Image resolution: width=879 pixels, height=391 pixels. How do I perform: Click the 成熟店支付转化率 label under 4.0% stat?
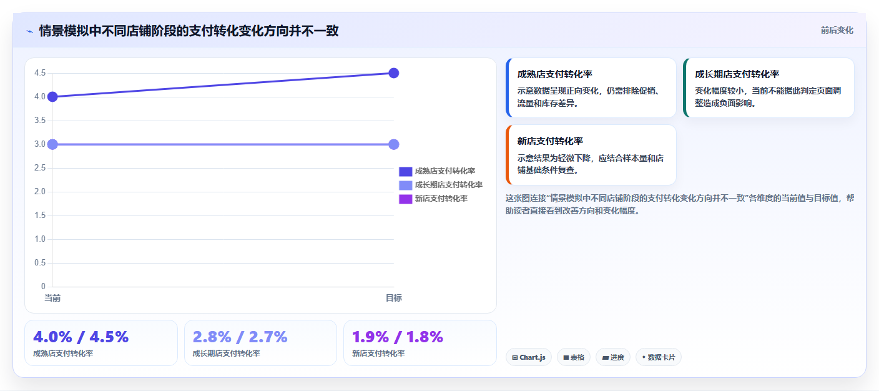(x=63, y=354)
